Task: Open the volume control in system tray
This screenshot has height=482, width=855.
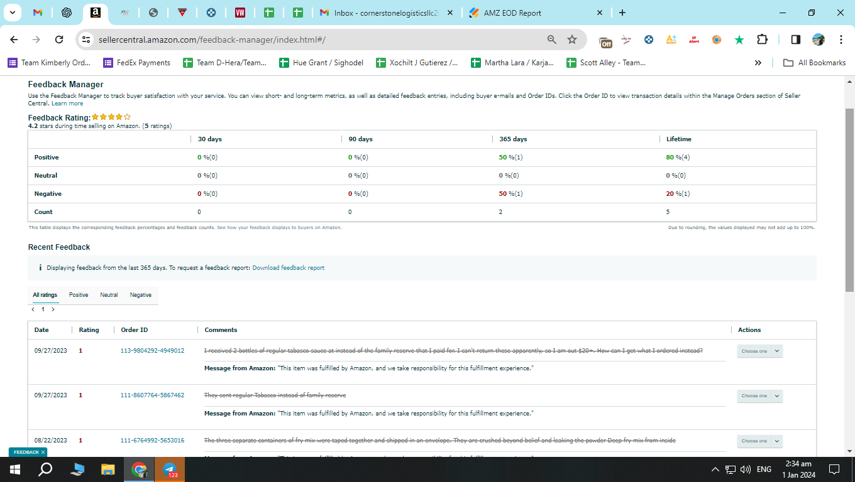Action: point(746,469)
